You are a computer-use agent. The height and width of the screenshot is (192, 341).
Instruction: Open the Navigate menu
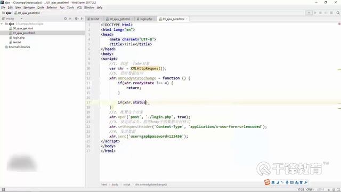pyautogui.click(x=29, y=7)
